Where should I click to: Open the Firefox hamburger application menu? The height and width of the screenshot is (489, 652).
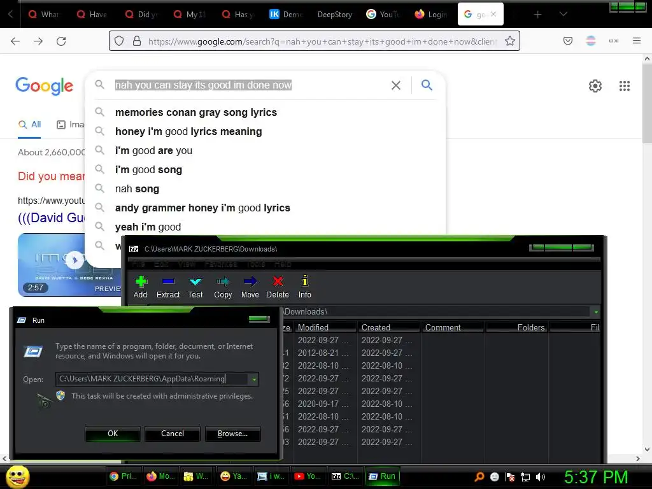tap(637, 41)
